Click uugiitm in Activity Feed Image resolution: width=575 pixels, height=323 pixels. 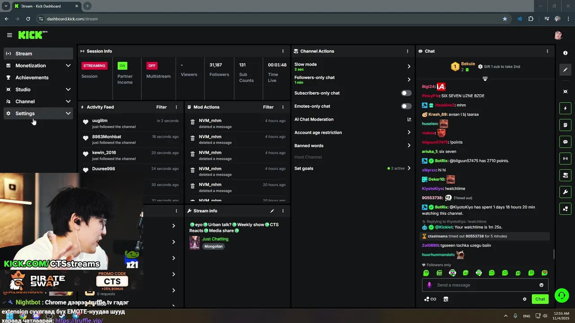(x=100, y=121)
